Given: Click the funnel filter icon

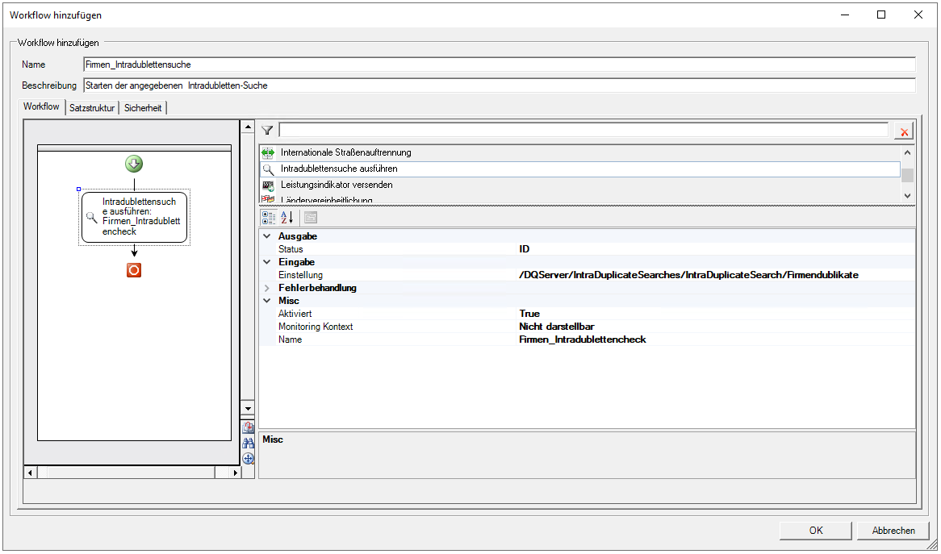Looking at the screenshot, I should tap(268, 130).
